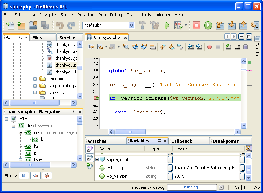The height and width of the screenshot is (193, 263).
Task: Expand the Superglobals variable node
Action: [x=97, y=160]
